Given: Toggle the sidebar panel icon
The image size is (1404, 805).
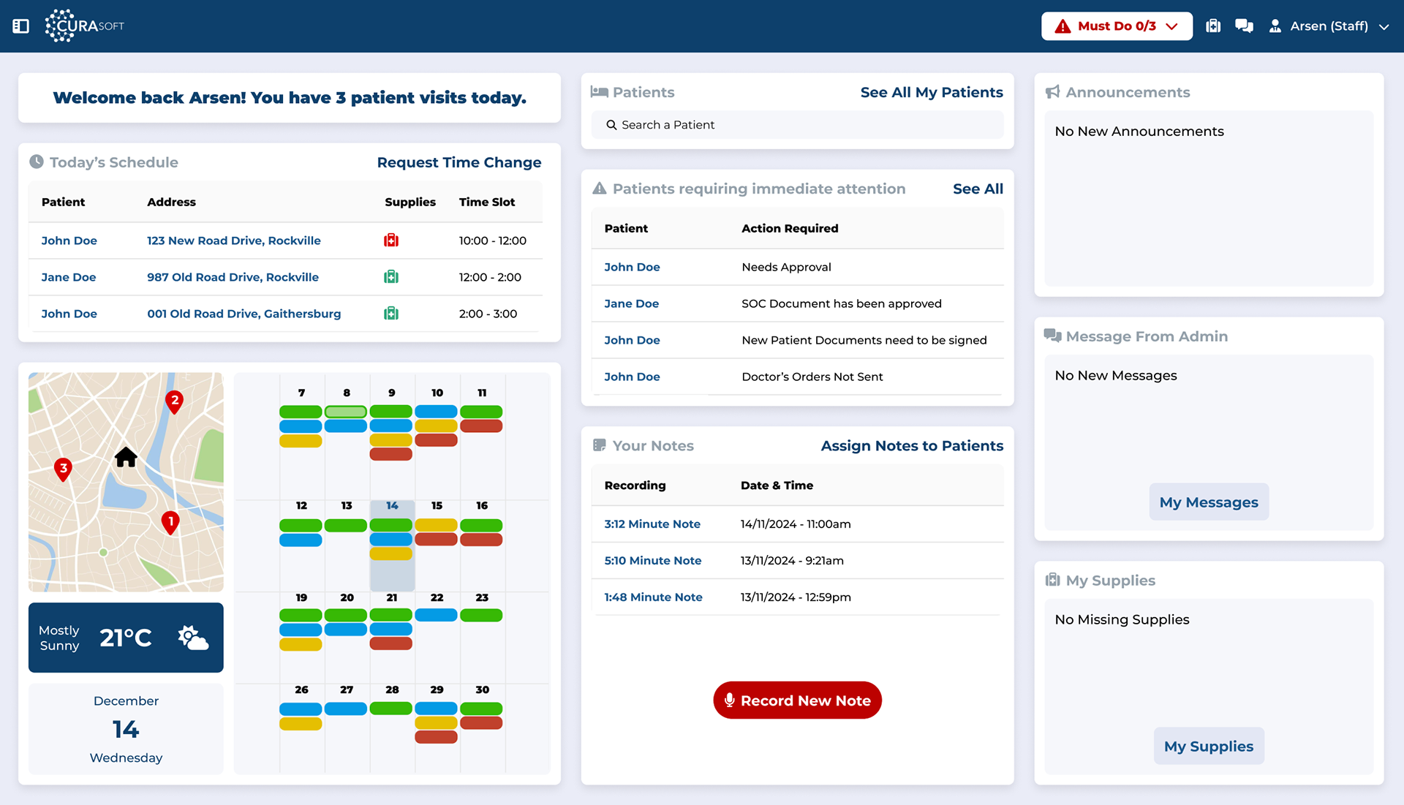Looking at the screenshot, I should 20,26.
